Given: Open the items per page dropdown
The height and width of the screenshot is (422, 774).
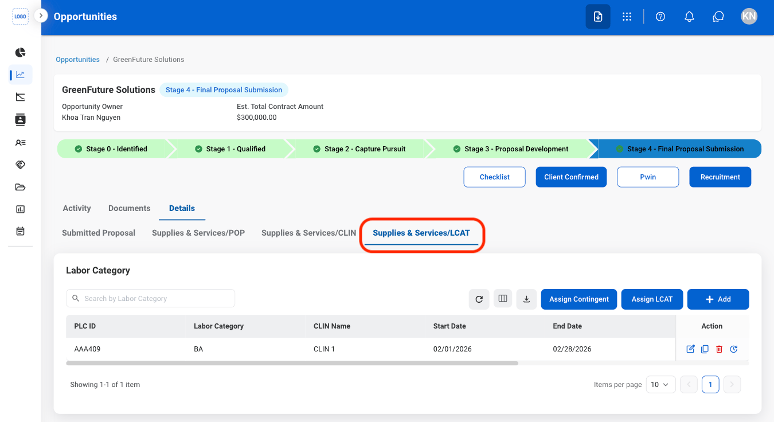Looking at the screenshot, I should coord(660,385).
